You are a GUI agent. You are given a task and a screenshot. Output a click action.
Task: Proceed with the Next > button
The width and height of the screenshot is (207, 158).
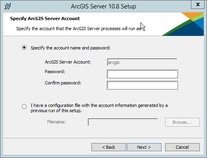(144, 147)
